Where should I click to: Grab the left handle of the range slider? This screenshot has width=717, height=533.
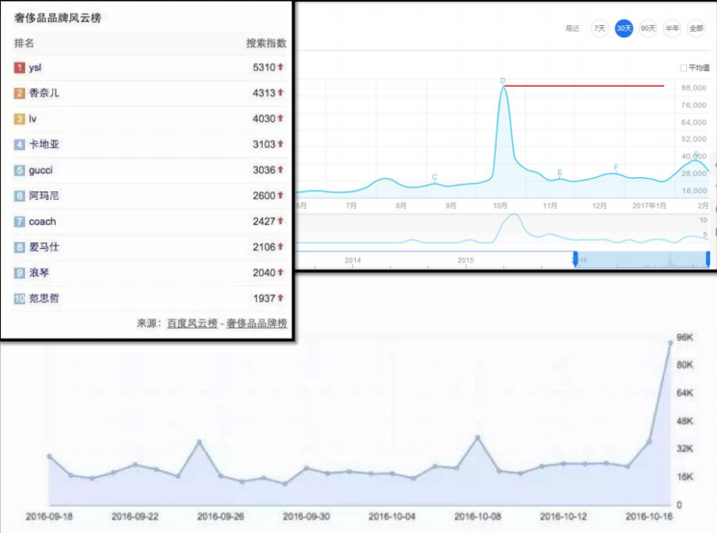coord(576,259)
